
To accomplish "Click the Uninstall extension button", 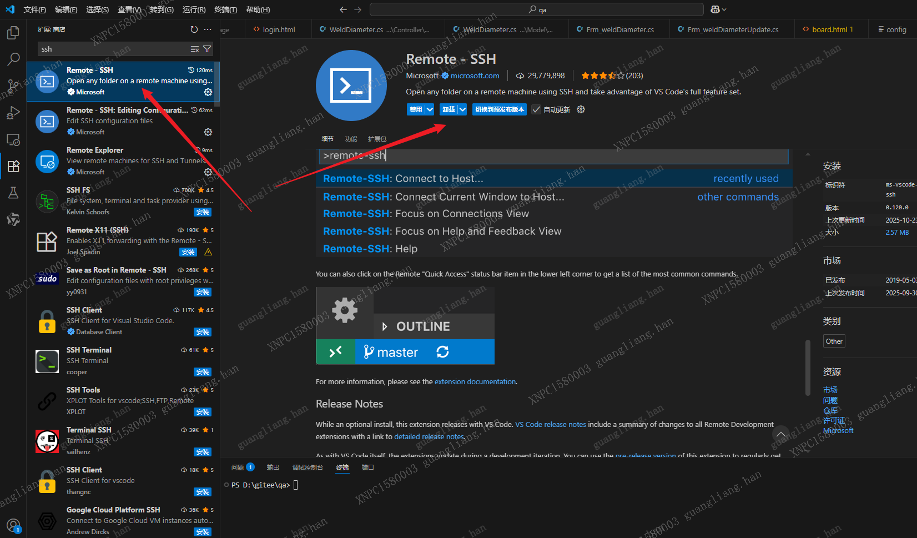I will coord(449,109).
